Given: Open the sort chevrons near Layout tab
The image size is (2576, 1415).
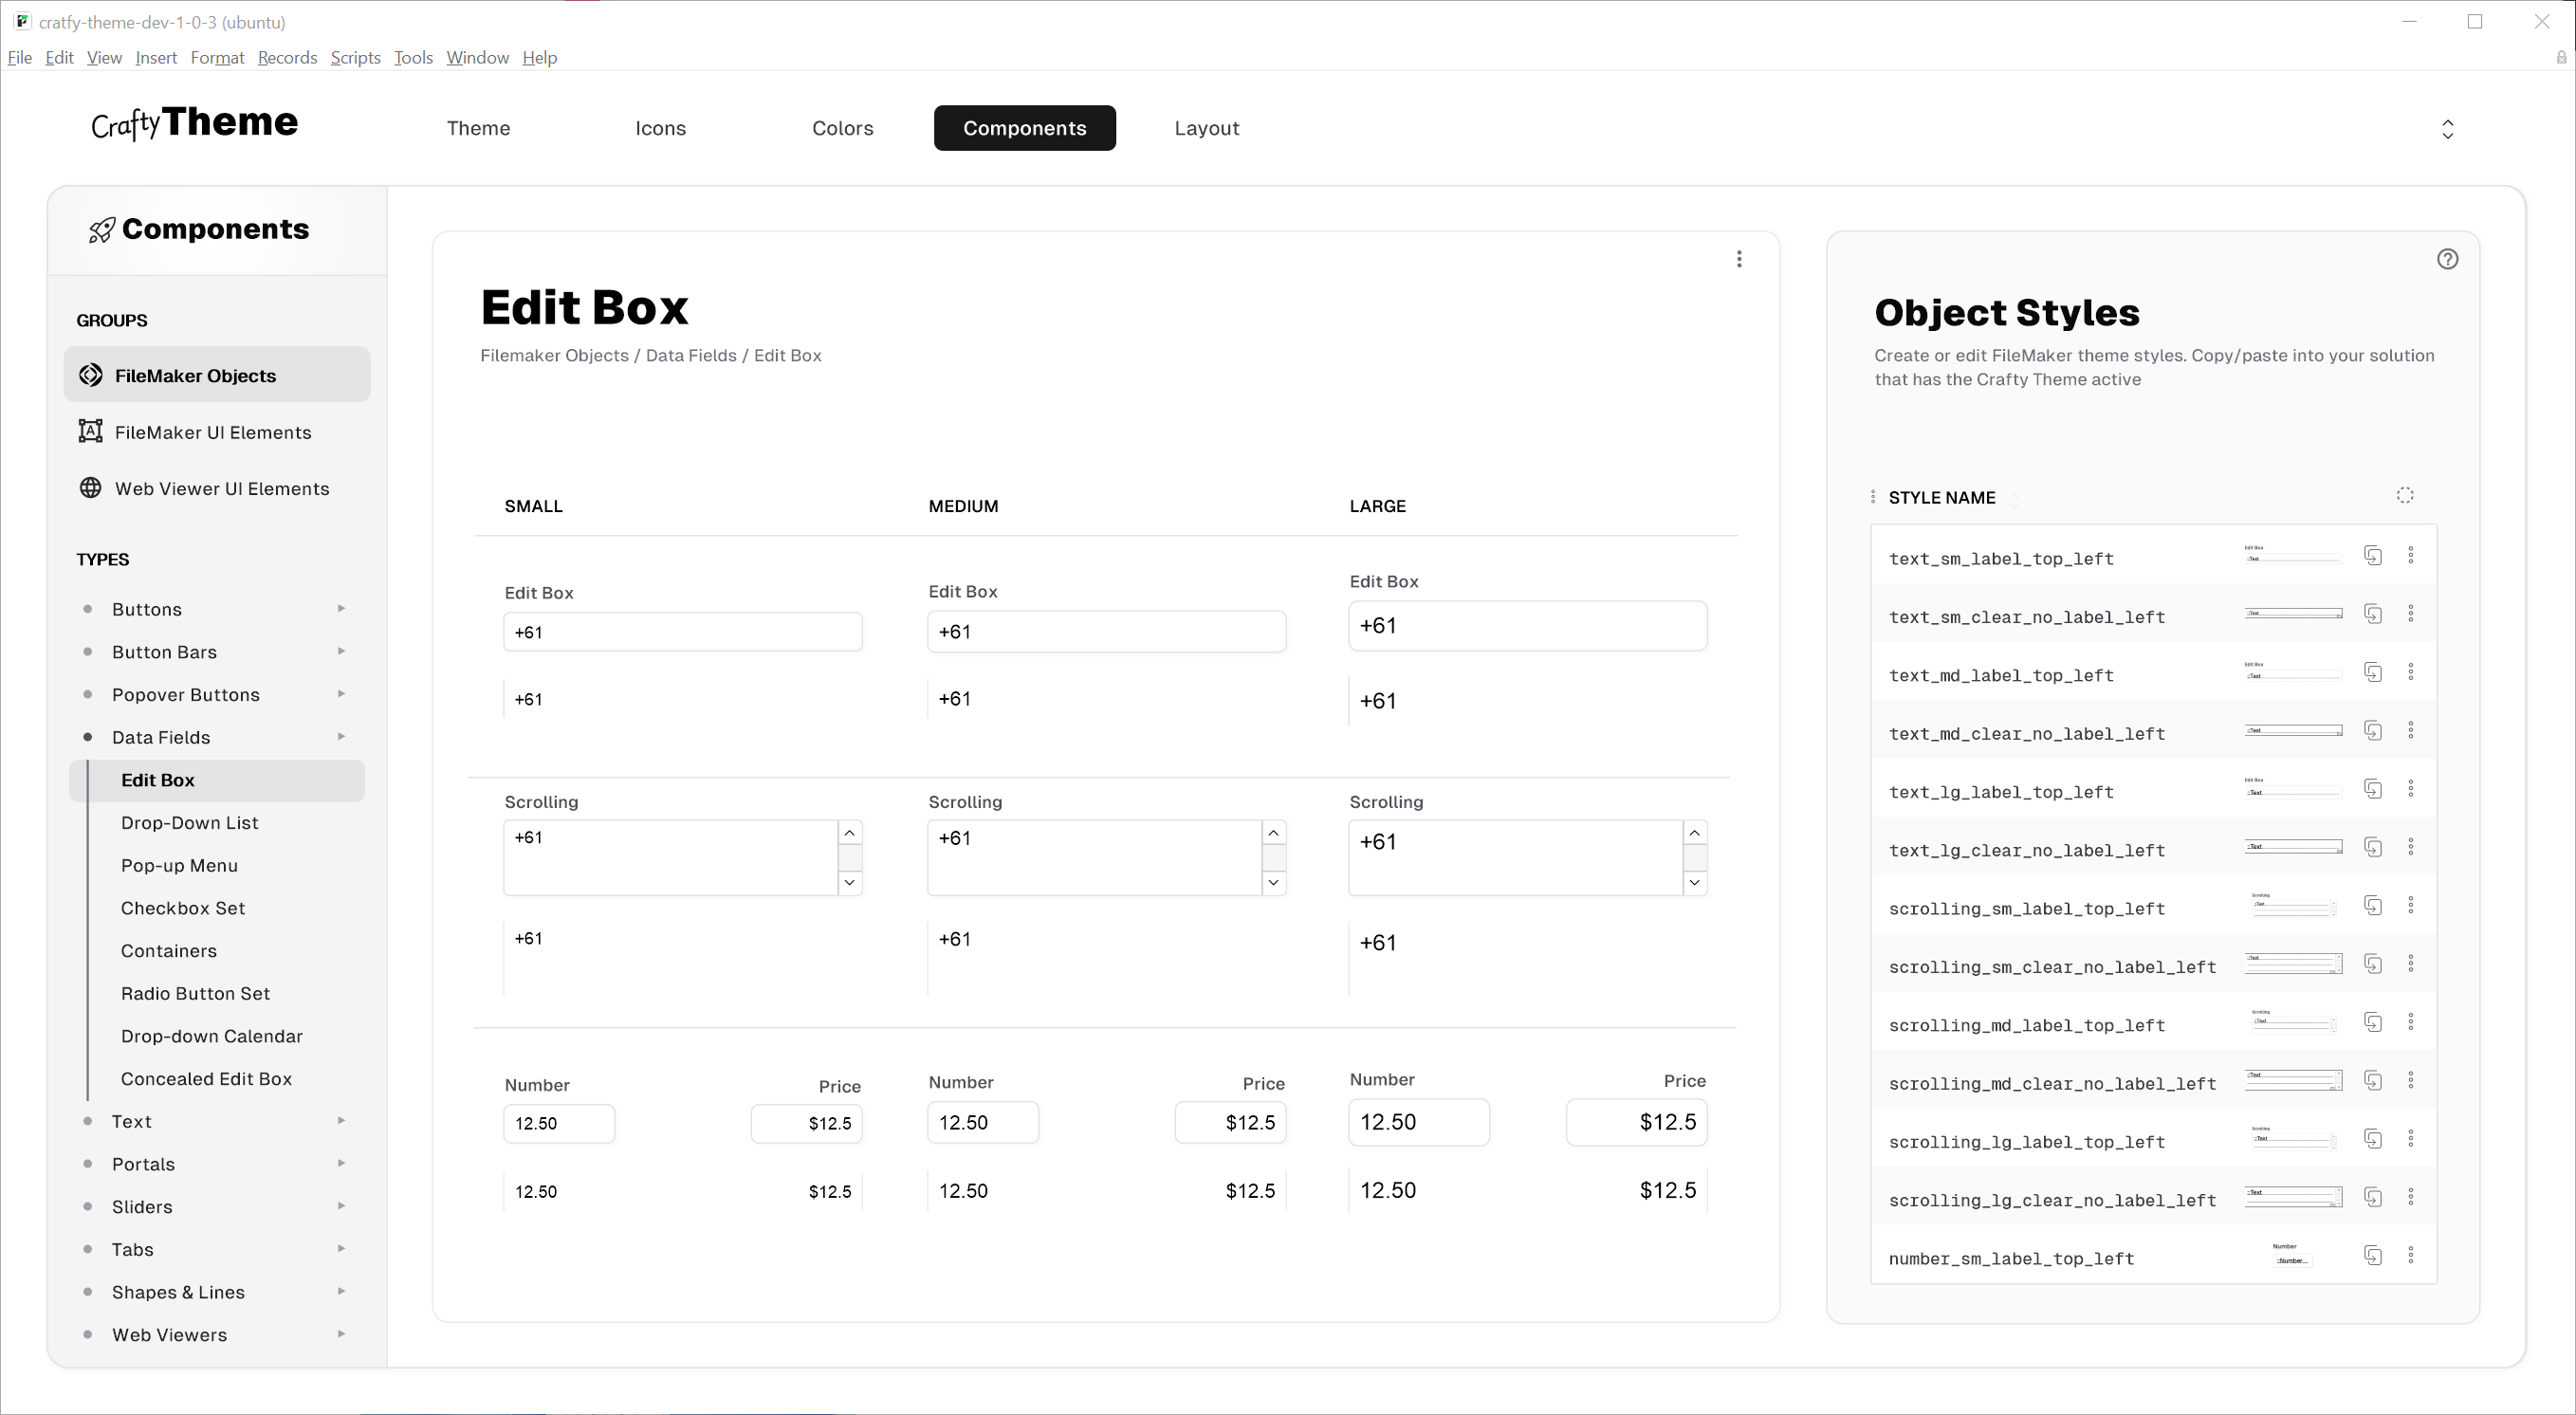Looking at the screenshot, I should point(2448,128).
